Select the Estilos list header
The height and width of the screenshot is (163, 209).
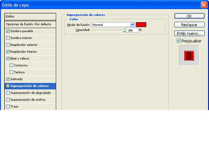click(x=30, y=17)
